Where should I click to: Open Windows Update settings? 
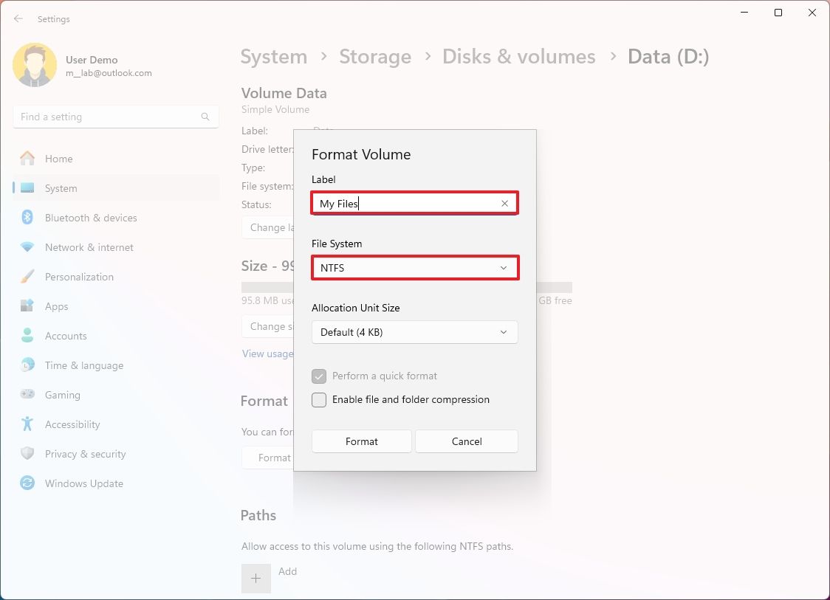pyautogui.click(x=27, y=483)
